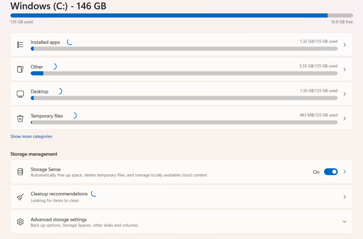Open Storage Sense settings chevron
This screenshot has height=239, width=363.
point(345,172)
